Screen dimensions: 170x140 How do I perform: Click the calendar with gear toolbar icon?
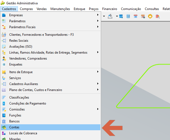143,16
